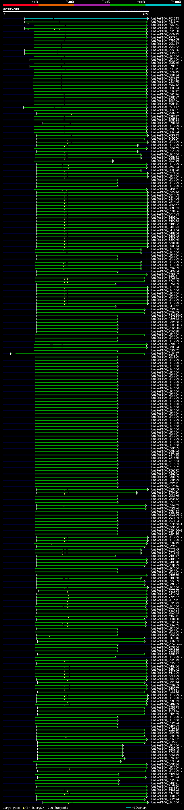Open hit UniRef100_A9SAH1

click(x=165, y=25)
